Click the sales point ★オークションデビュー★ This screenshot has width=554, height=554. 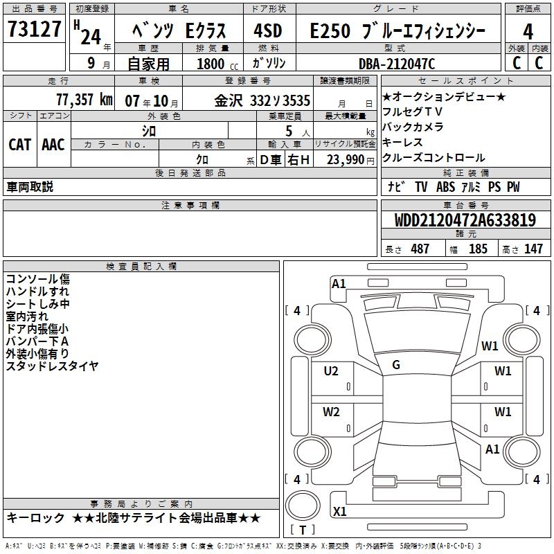[x=444, y=96]
